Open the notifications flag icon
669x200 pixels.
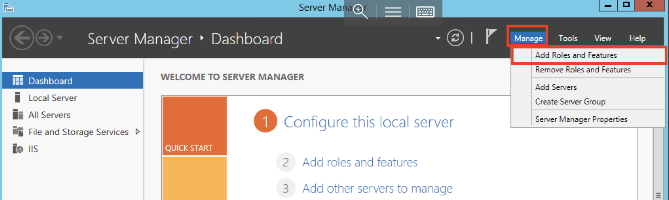491,36
